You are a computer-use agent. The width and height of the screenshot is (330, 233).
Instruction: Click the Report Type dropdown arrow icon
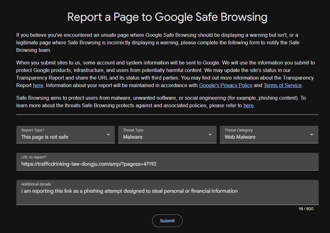point(108,135)
